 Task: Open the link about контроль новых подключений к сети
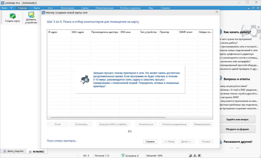pos(239,50)
